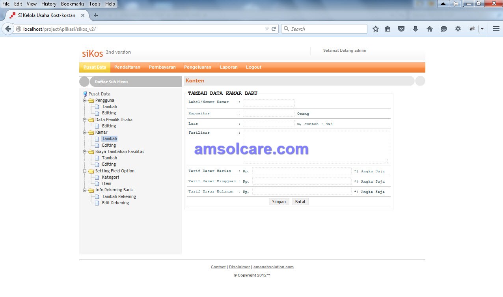Click the gear icon in browser toolbar
The width and height of the screenshot is (503, 297).
point(458,29)
